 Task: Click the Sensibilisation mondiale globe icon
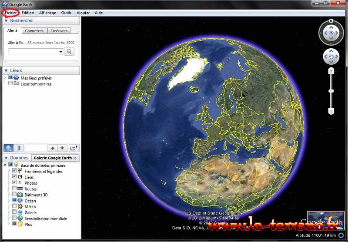tap(20, 218)
